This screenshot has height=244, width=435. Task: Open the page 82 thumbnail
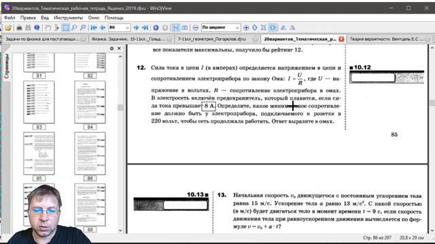[x=90, y=63]
